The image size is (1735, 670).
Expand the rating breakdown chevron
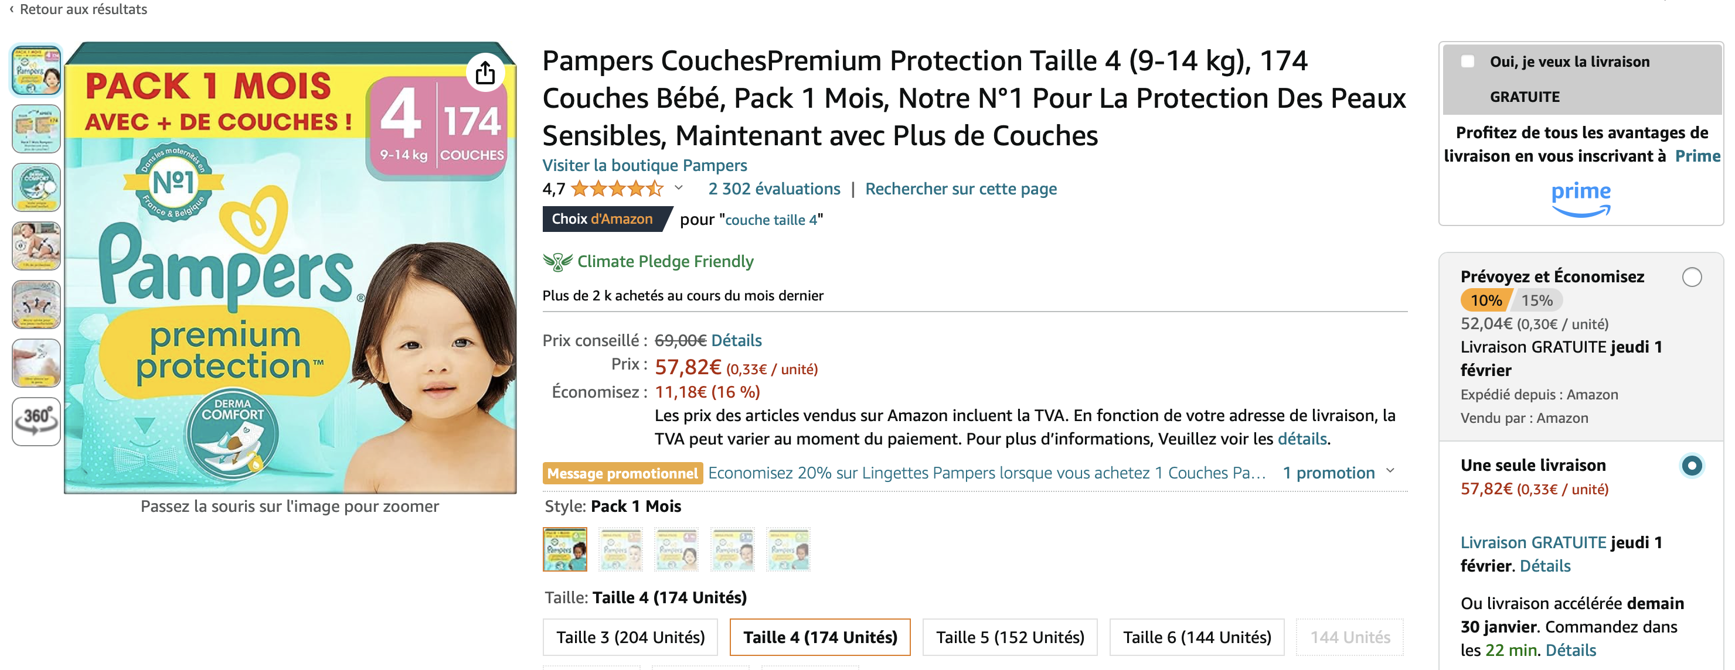click(679, 189)
